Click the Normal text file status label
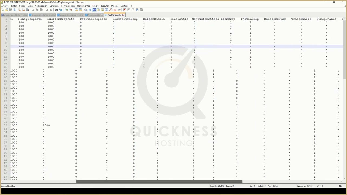Image resolution: width=347 pixels, height=195 pixels. pos(8,186)
